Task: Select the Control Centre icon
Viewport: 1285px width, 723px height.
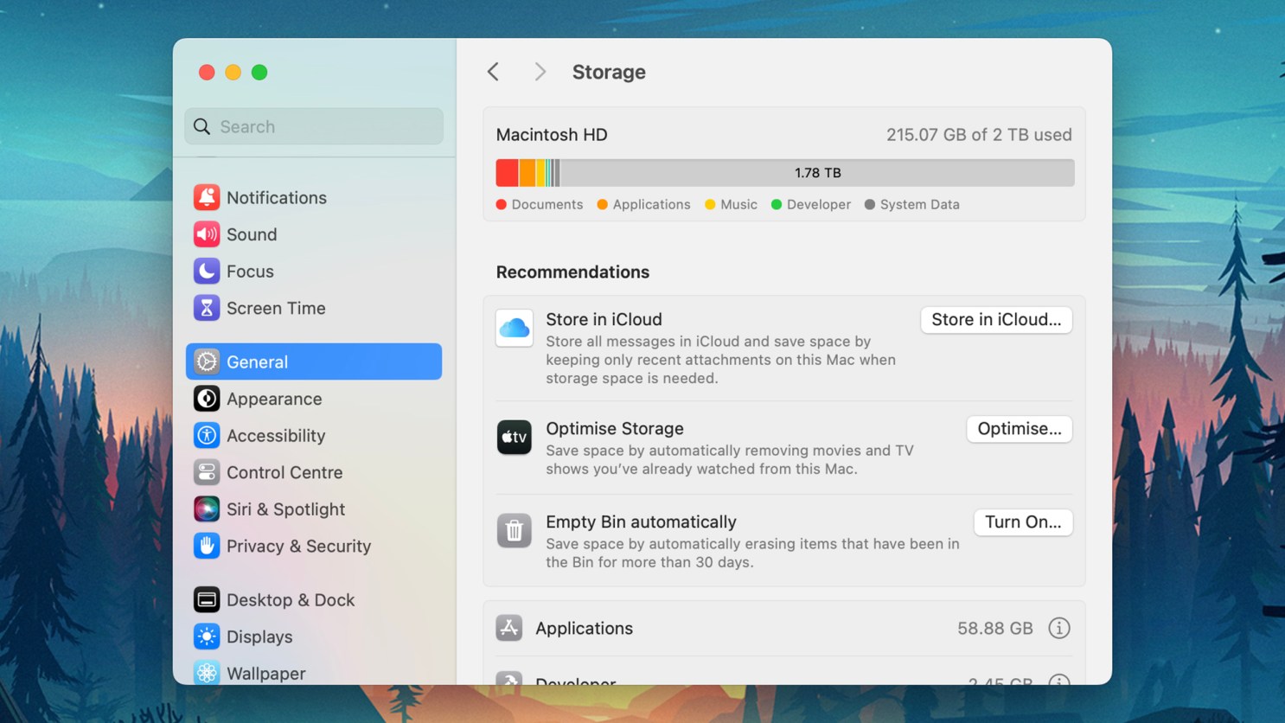Action: [x=207, y=472]
